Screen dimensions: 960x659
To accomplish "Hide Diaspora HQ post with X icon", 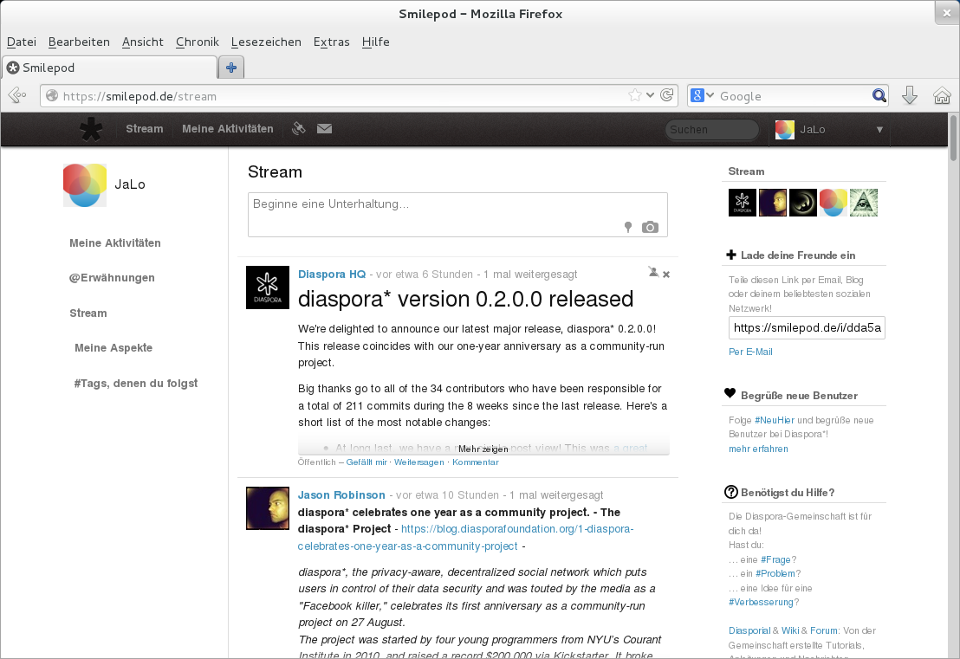I will click(666, 275).
